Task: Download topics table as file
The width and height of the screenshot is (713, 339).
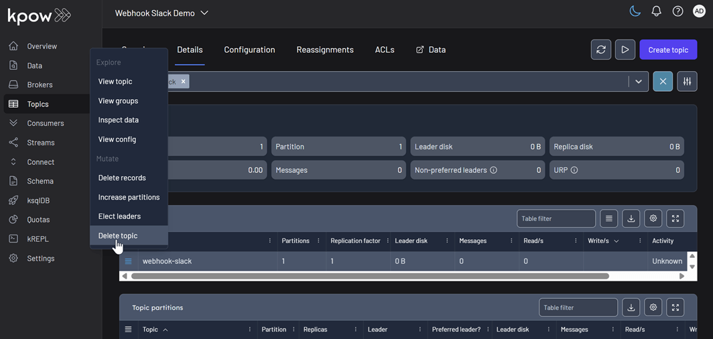Action: 631,218
